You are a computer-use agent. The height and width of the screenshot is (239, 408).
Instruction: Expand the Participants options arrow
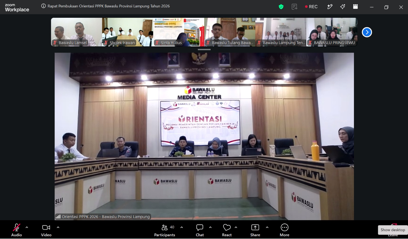(182, 227)
